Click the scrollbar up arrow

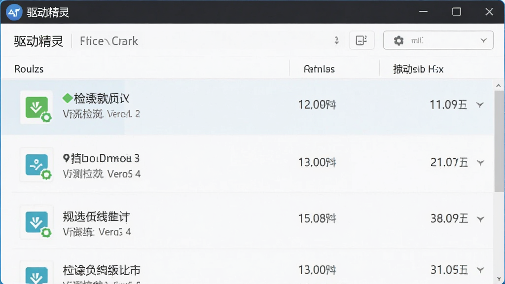(499, 85)
